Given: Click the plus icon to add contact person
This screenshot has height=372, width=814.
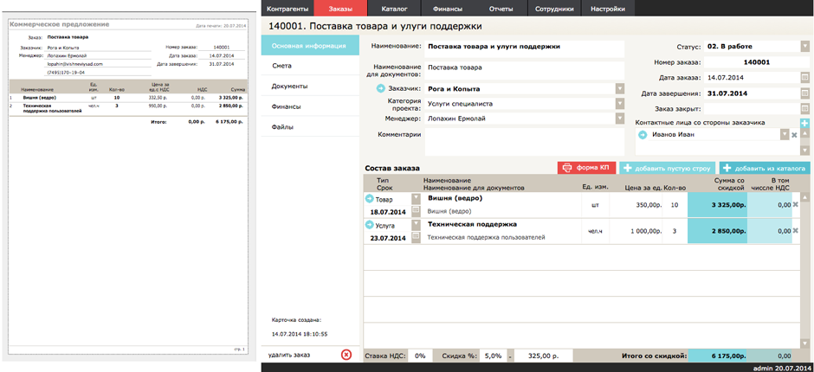Looking at the screenshot, I should point(804,123).
